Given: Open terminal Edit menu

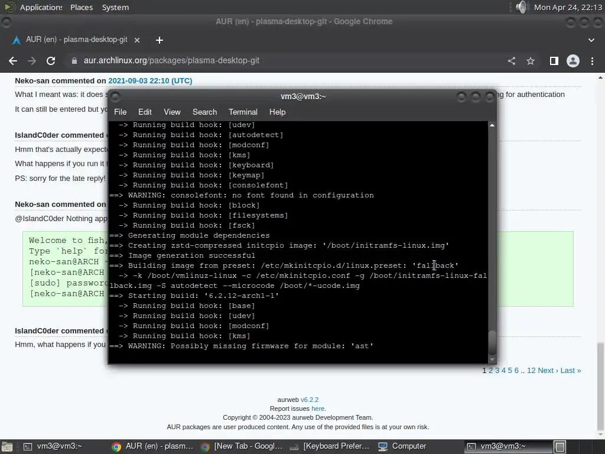Looking at the screenshot, I should click(x=145, y=112).
